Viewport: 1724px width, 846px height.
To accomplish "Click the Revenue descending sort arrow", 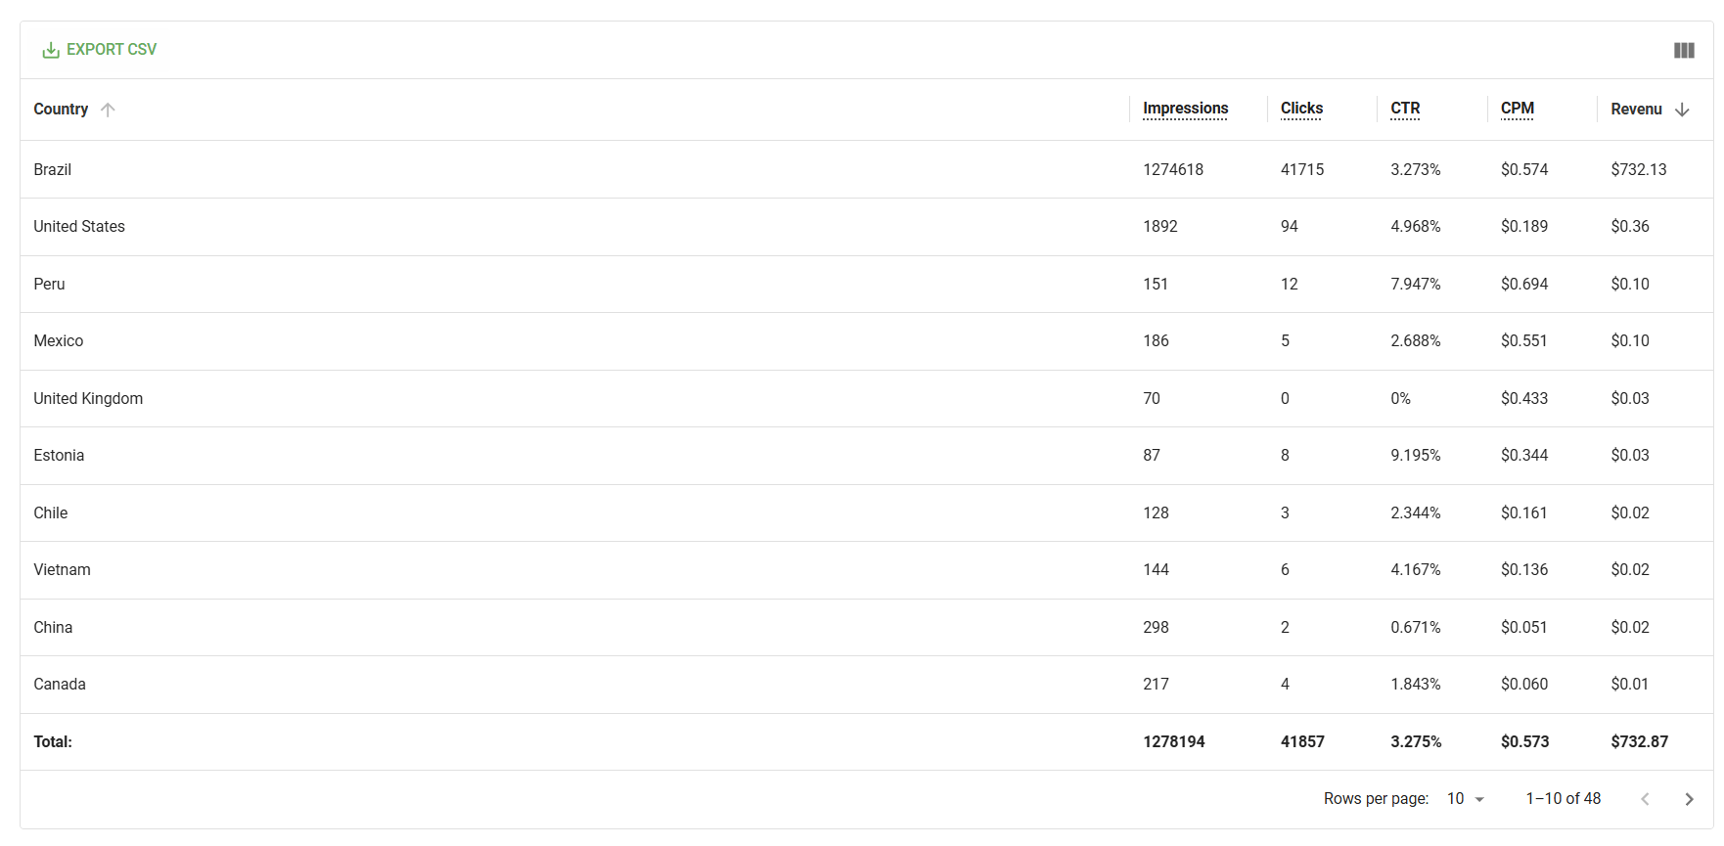I will pos(1682,110).
